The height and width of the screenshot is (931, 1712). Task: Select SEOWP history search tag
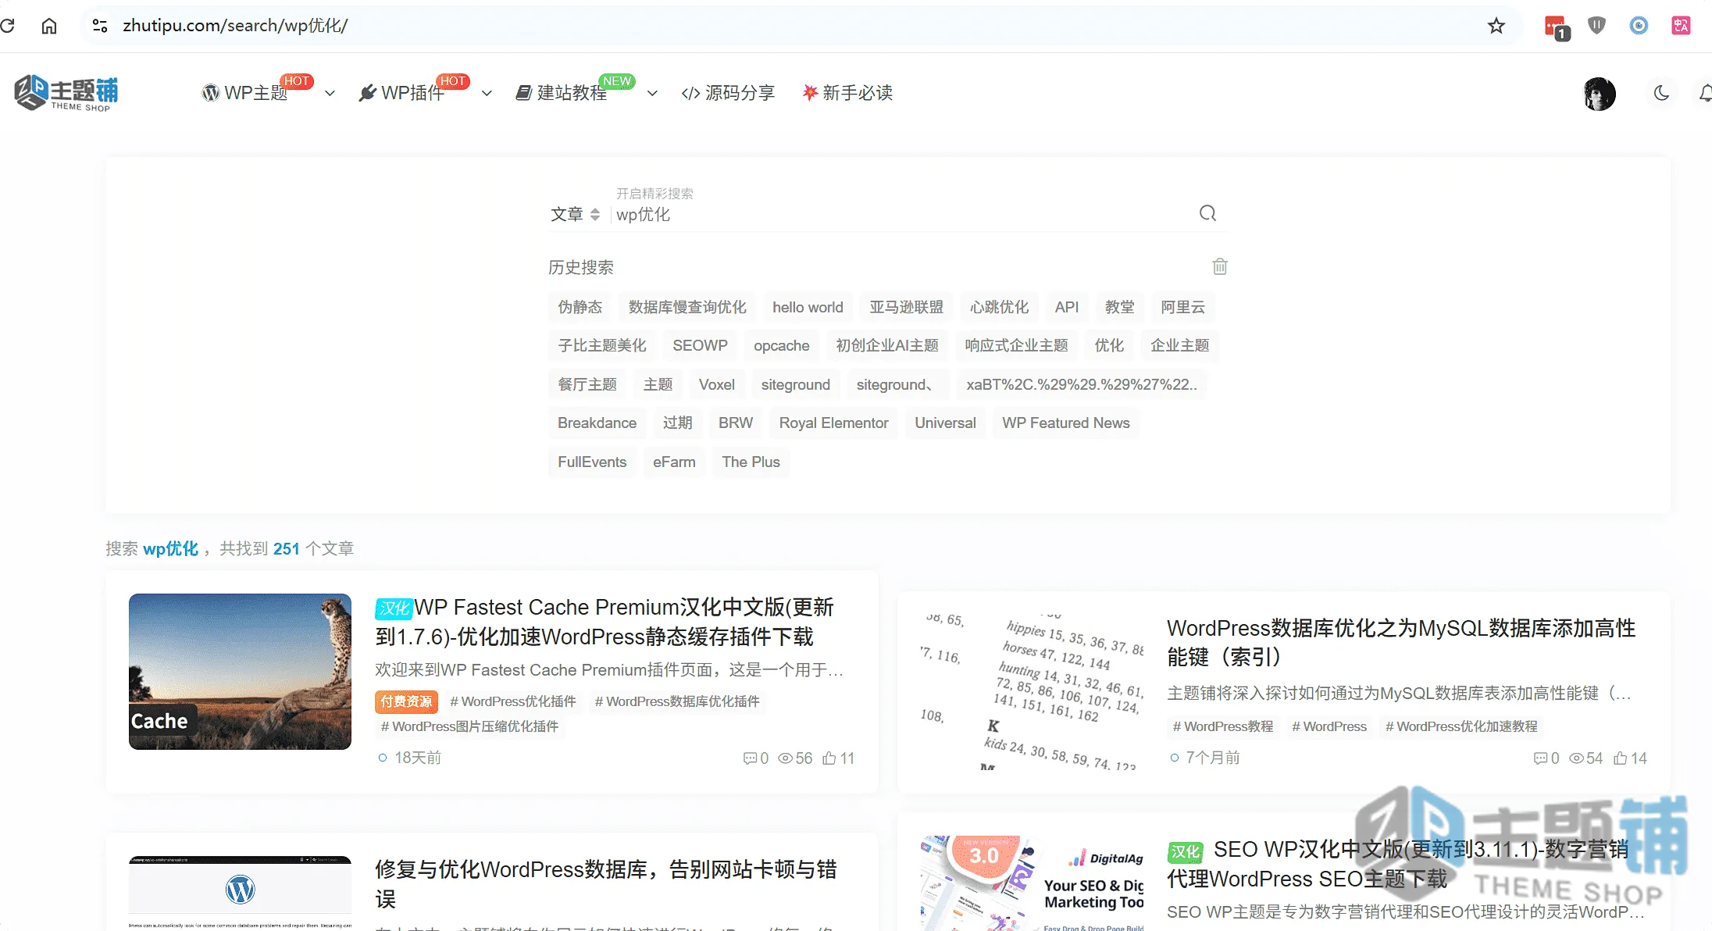[x=700, y=345]
